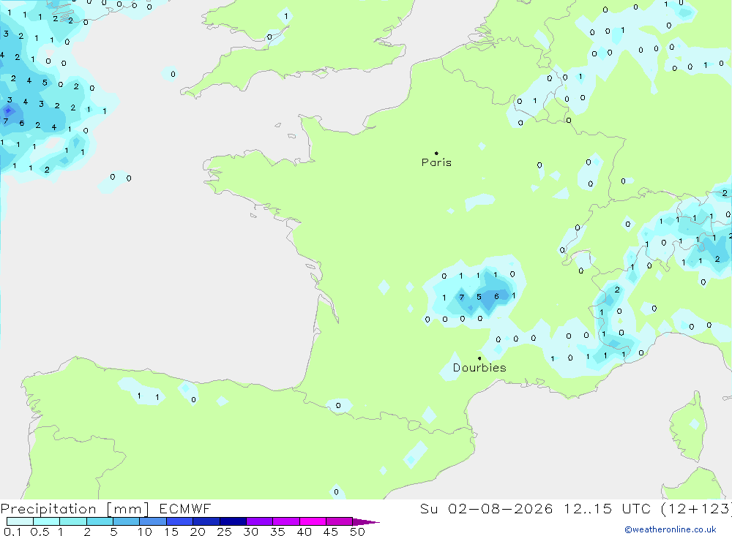Image resolution: width=732 pixels, height=536 pixels.
Task: Click the '25' legend scale number
Action: (x=224, y=532)
